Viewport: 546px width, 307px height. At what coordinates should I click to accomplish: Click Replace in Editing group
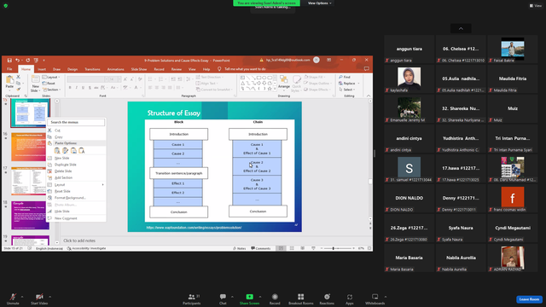349,84
